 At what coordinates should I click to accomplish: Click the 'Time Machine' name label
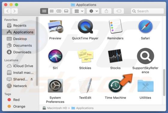[115, 98]
